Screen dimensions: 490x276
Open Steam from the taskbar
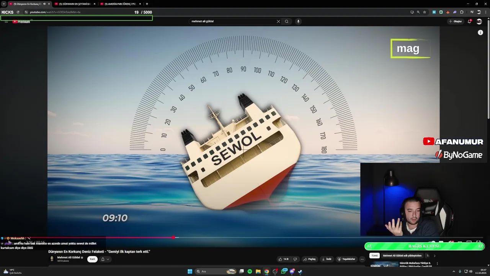[x=301, y=271]
